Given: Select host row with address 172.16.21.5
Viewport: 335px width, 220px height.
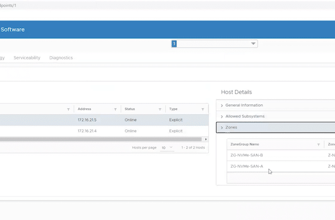Looking at the screenshot, I should pyautogui.click(x=104, y=120).
